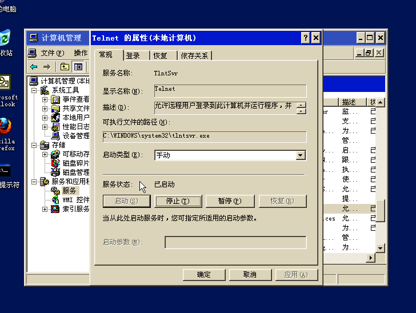Expand the 性能日志 tree node
The image size is (416, 313).
[x=45, y=127]
